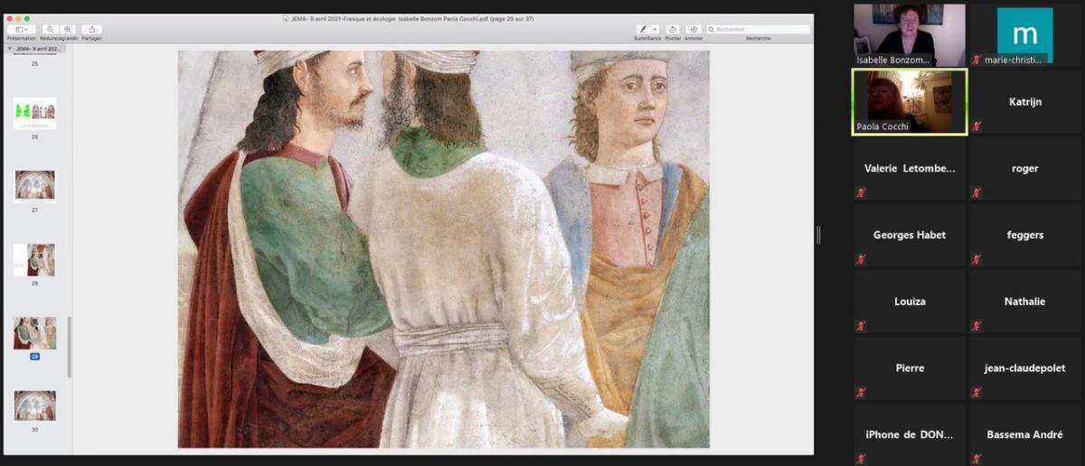Click the panel divider handle beside participants
1085x466 pixels.
(x=818, y=235)
